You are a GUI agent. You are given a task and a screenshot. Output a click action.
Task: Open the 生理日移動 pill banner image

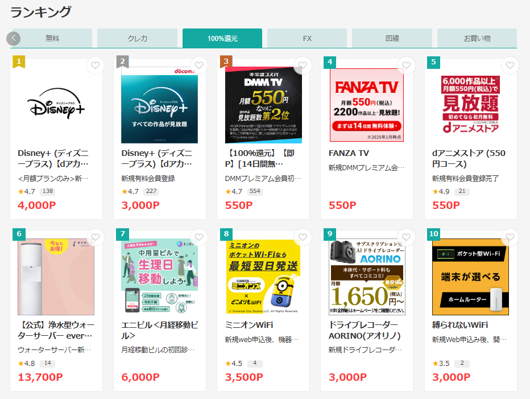pos(160,277)
